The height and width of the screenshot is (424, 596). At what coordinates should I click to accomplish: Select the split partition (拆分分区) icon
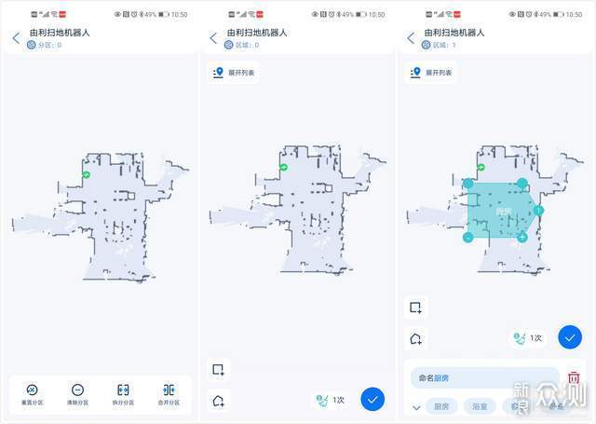click(123, 390)
